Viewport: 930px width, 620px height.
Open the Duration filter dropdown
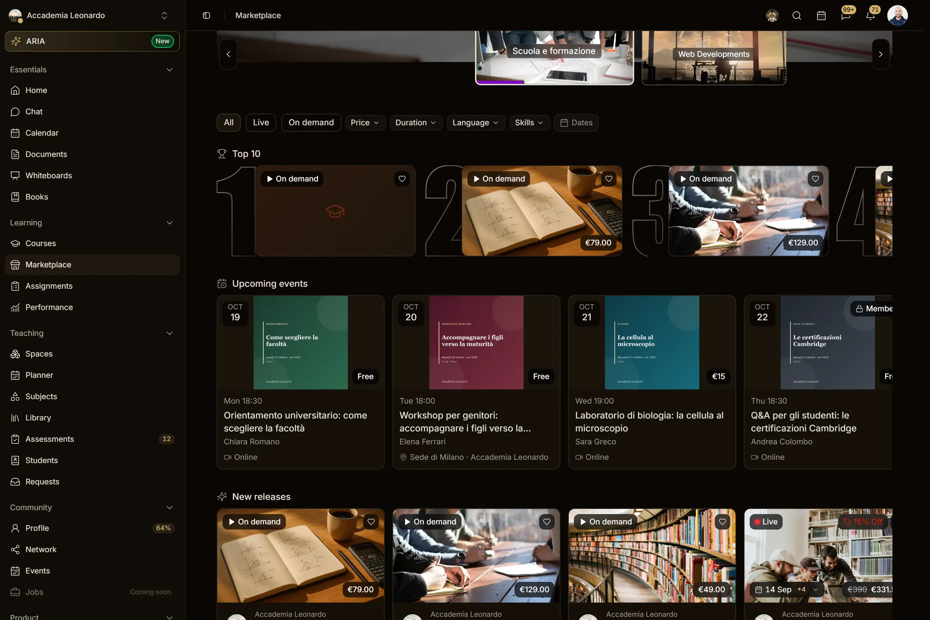click(x=416, y=122)
